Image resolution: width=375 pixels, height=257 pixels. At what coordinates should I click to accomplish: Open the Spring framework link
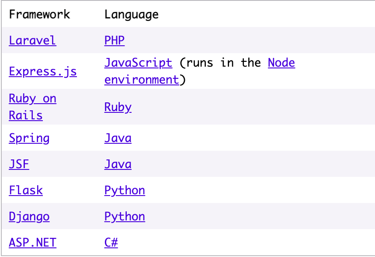(x=29, y=138)
